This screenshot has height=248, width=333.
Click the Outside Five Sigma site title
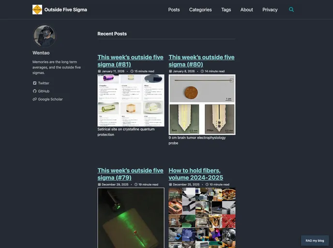65,10
